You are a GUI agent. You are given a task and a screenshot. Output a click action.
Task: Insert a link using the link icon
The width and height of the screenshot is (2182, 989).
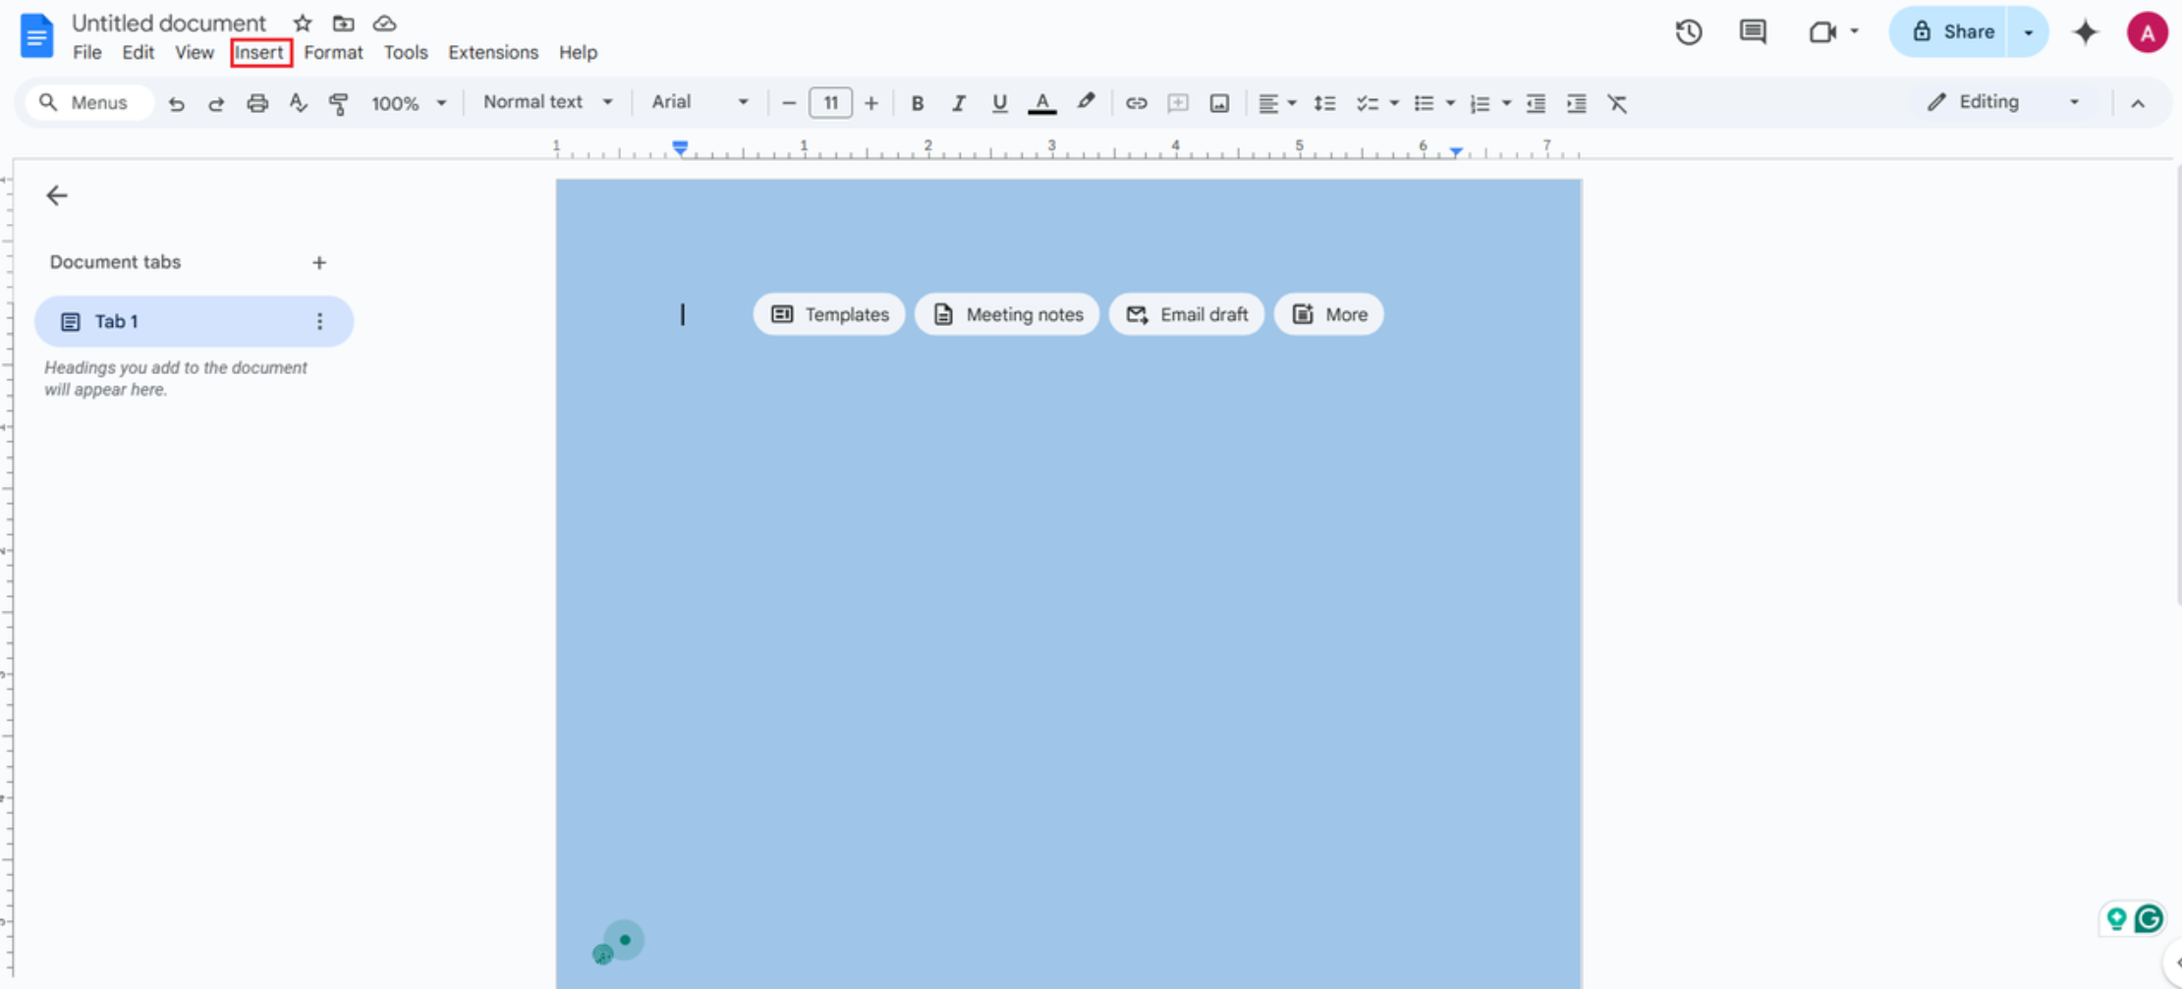click(1137, 102)
